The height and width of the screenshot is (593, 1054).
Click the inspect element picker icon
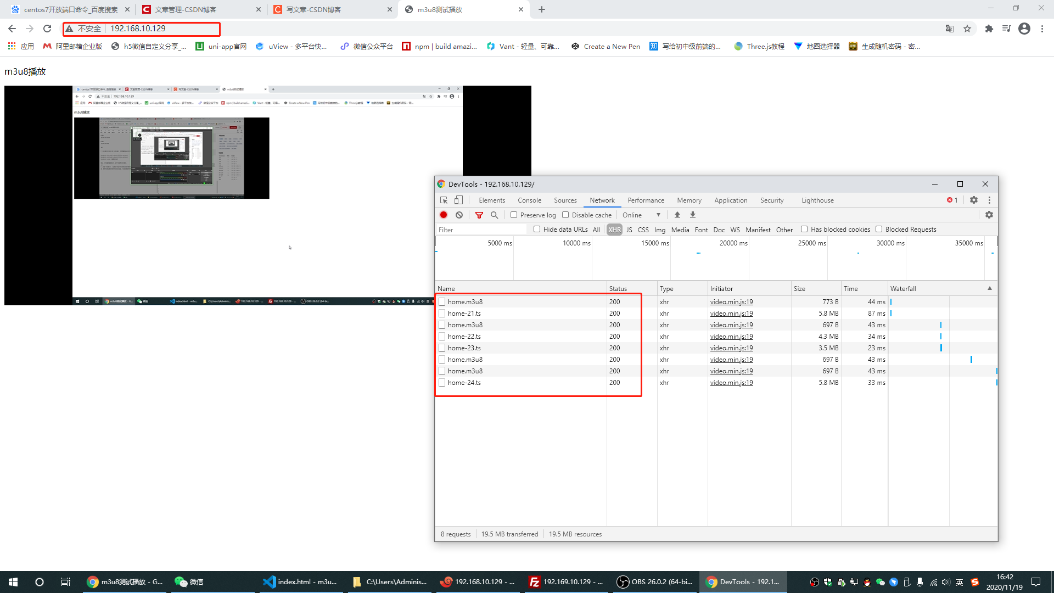tap(444, 200)
